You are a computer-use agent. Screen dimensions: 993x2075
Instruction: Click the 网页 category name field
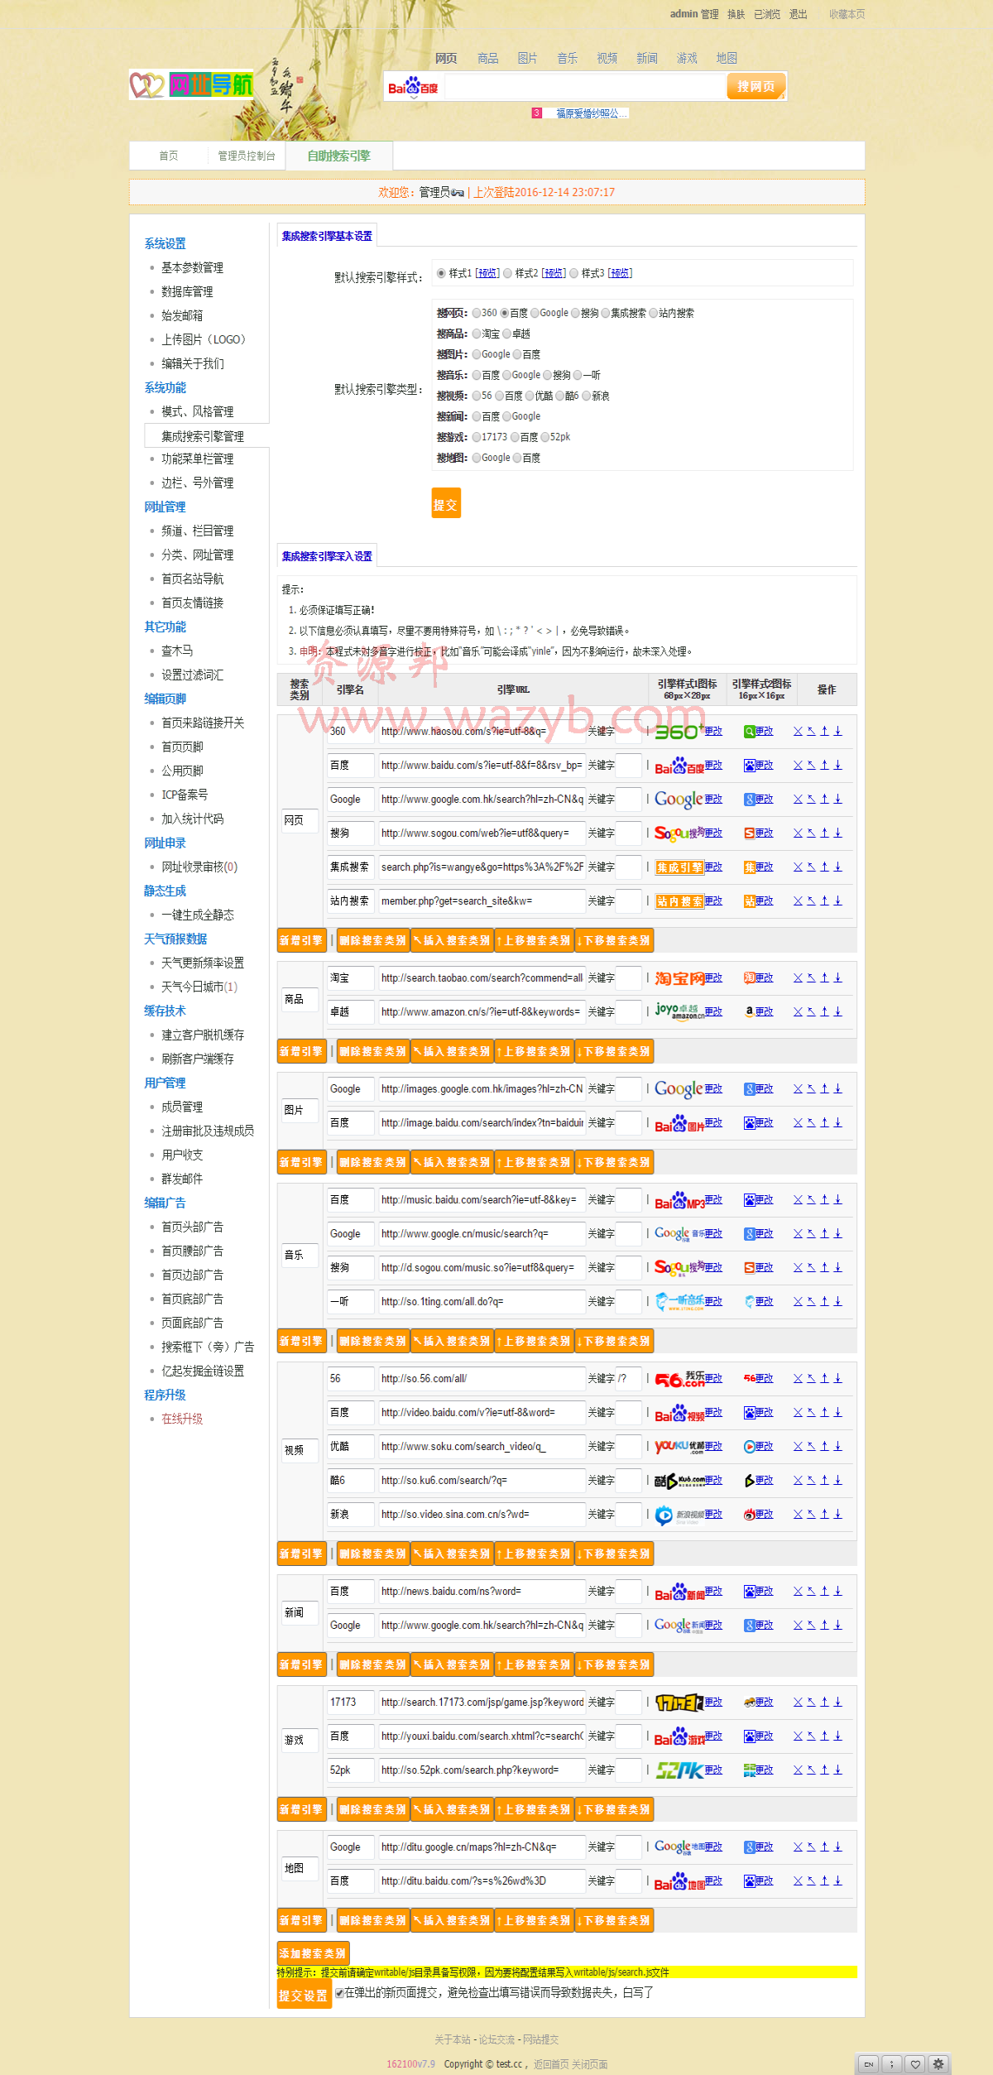point(299,820)
